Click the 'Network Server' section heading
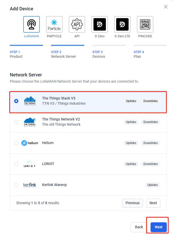Image resolution: width=173 pixels, height=235 pixels. tap(26, 75)
